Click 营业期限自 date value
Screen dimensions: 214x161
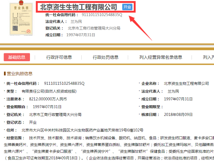coord(47,107)
